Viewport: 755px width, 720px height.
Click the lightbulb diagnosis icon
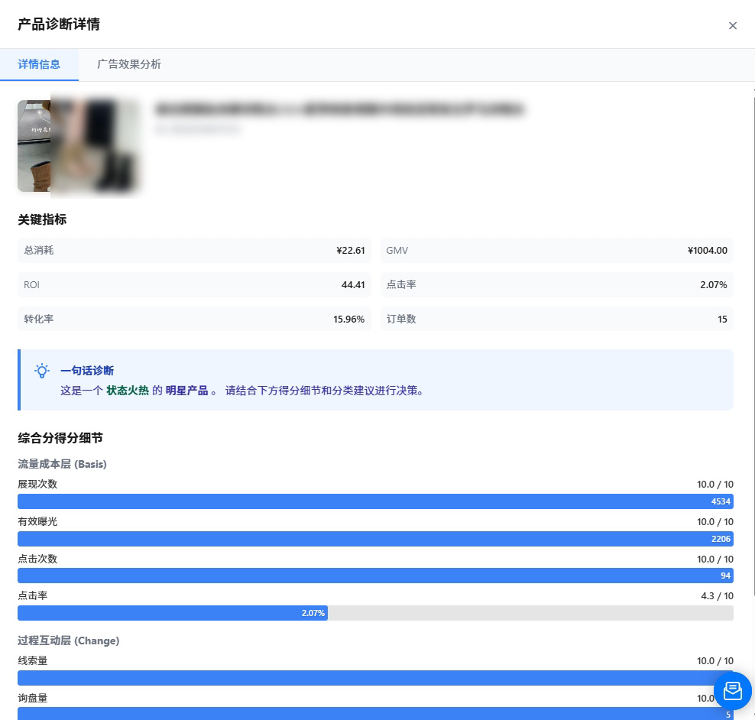tap(42, 370)
